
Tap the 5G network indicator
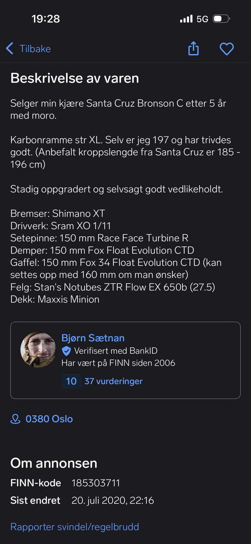point(202,19)
